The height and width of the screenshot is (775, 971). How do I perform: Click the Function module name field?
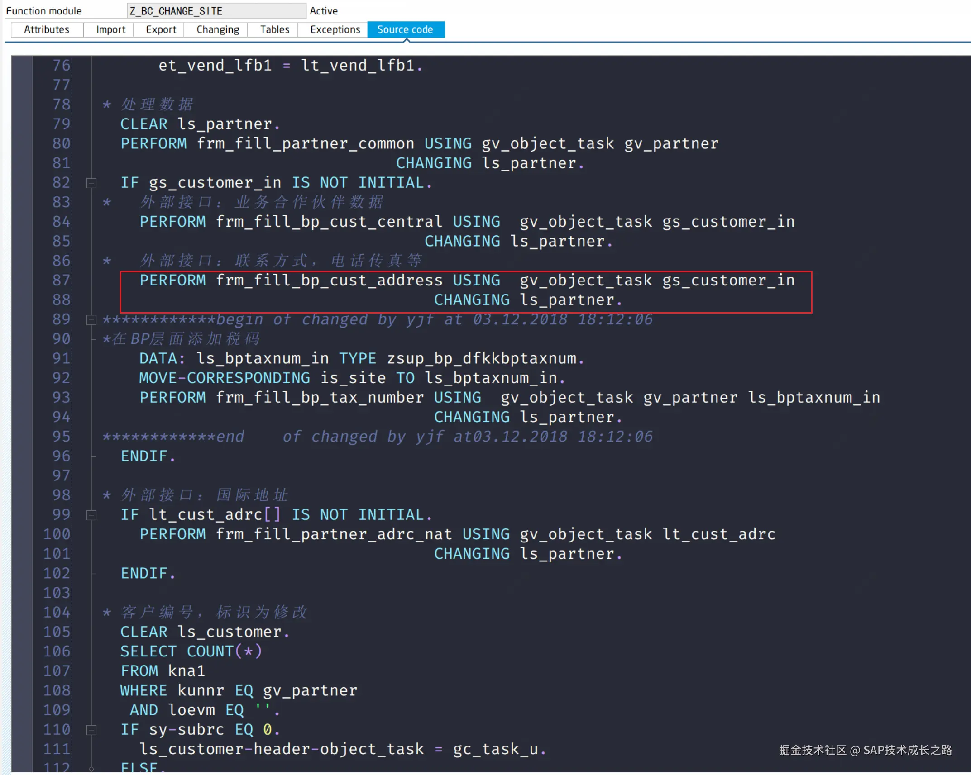pos(216,11)
